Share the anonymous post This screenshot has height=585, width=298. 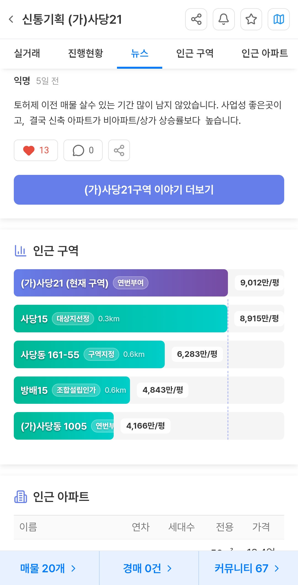point(119,150)
